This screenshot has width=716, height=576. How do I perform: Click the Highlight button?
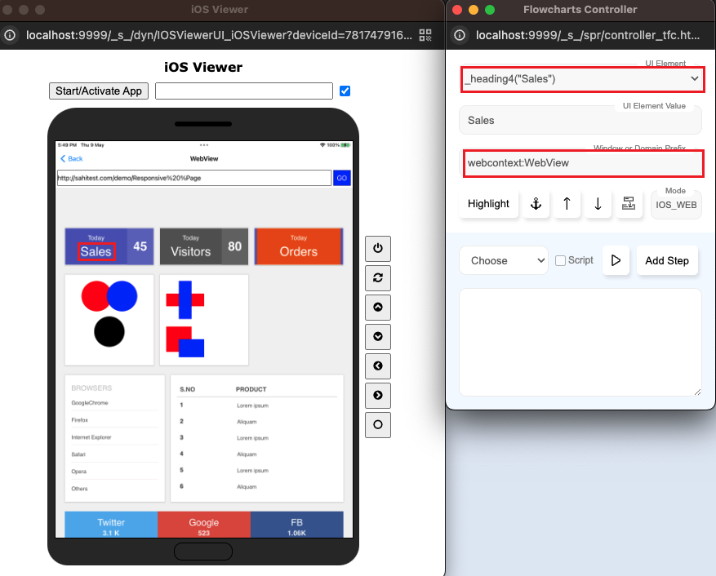[x=488, y=204]
